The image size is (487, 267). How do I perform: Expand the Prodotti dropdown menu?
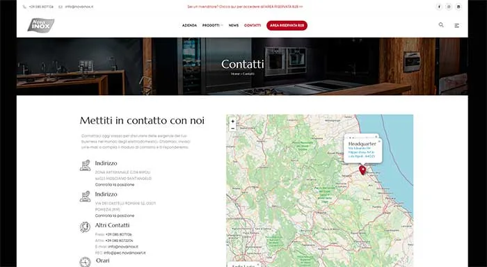(213, 26)
